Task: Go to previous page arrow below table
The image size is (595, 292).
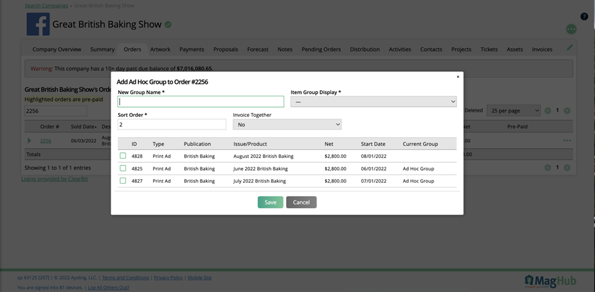Action: pos(547,168)
